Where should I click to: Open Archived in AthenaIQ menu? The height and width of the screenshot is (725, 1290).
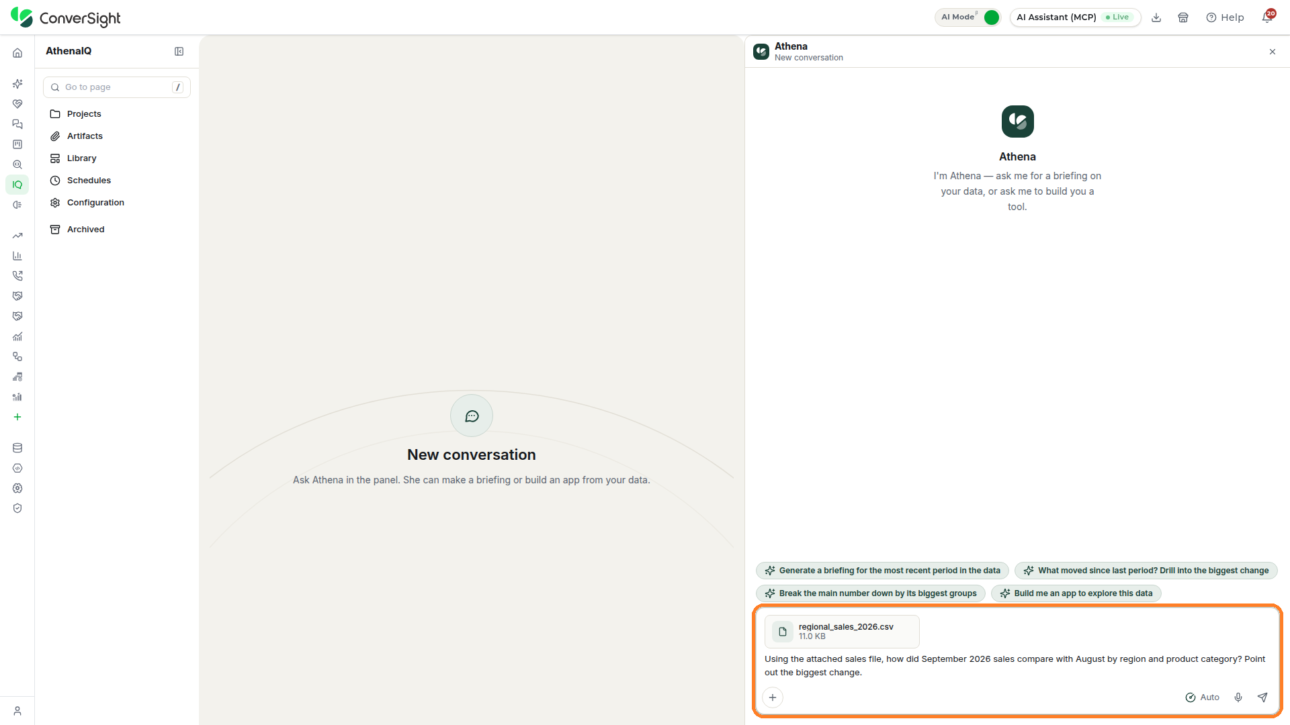(117, 230)
